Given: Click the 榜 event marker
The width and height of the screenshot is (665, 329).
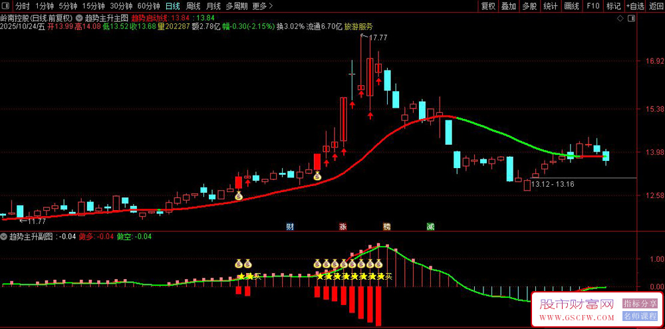Looking at the screenshot, I should tap(386, 227).
